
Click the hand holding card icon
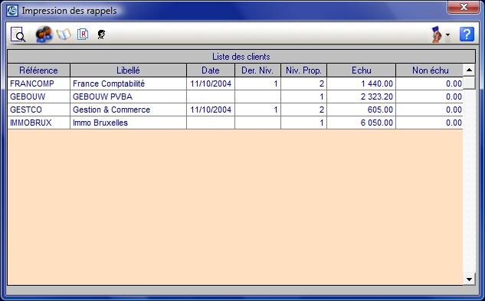pos(437,34)
